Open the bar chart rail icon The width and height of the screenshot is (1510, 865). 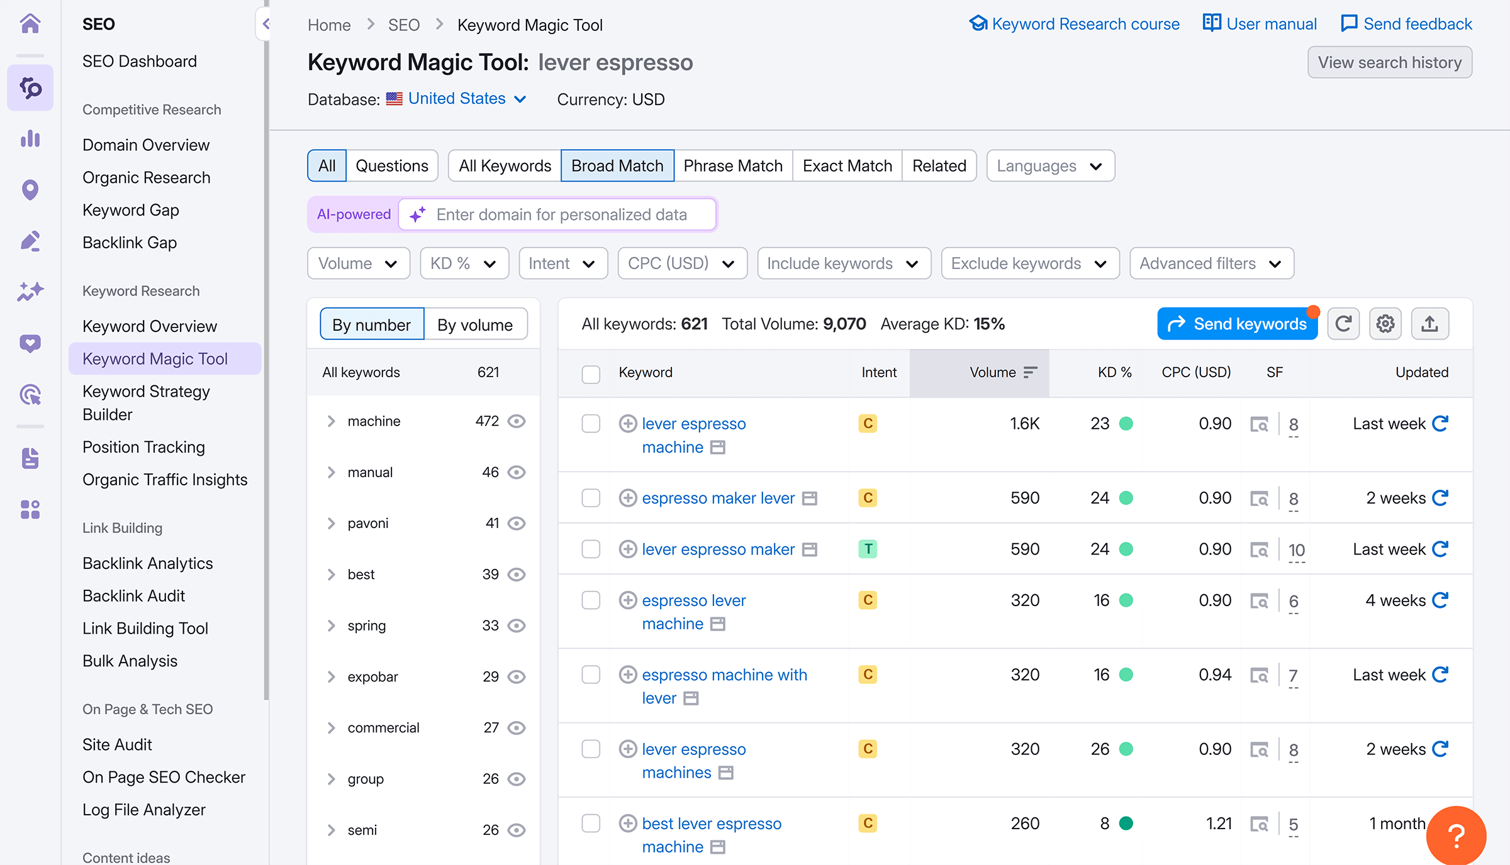coord(30,138)
